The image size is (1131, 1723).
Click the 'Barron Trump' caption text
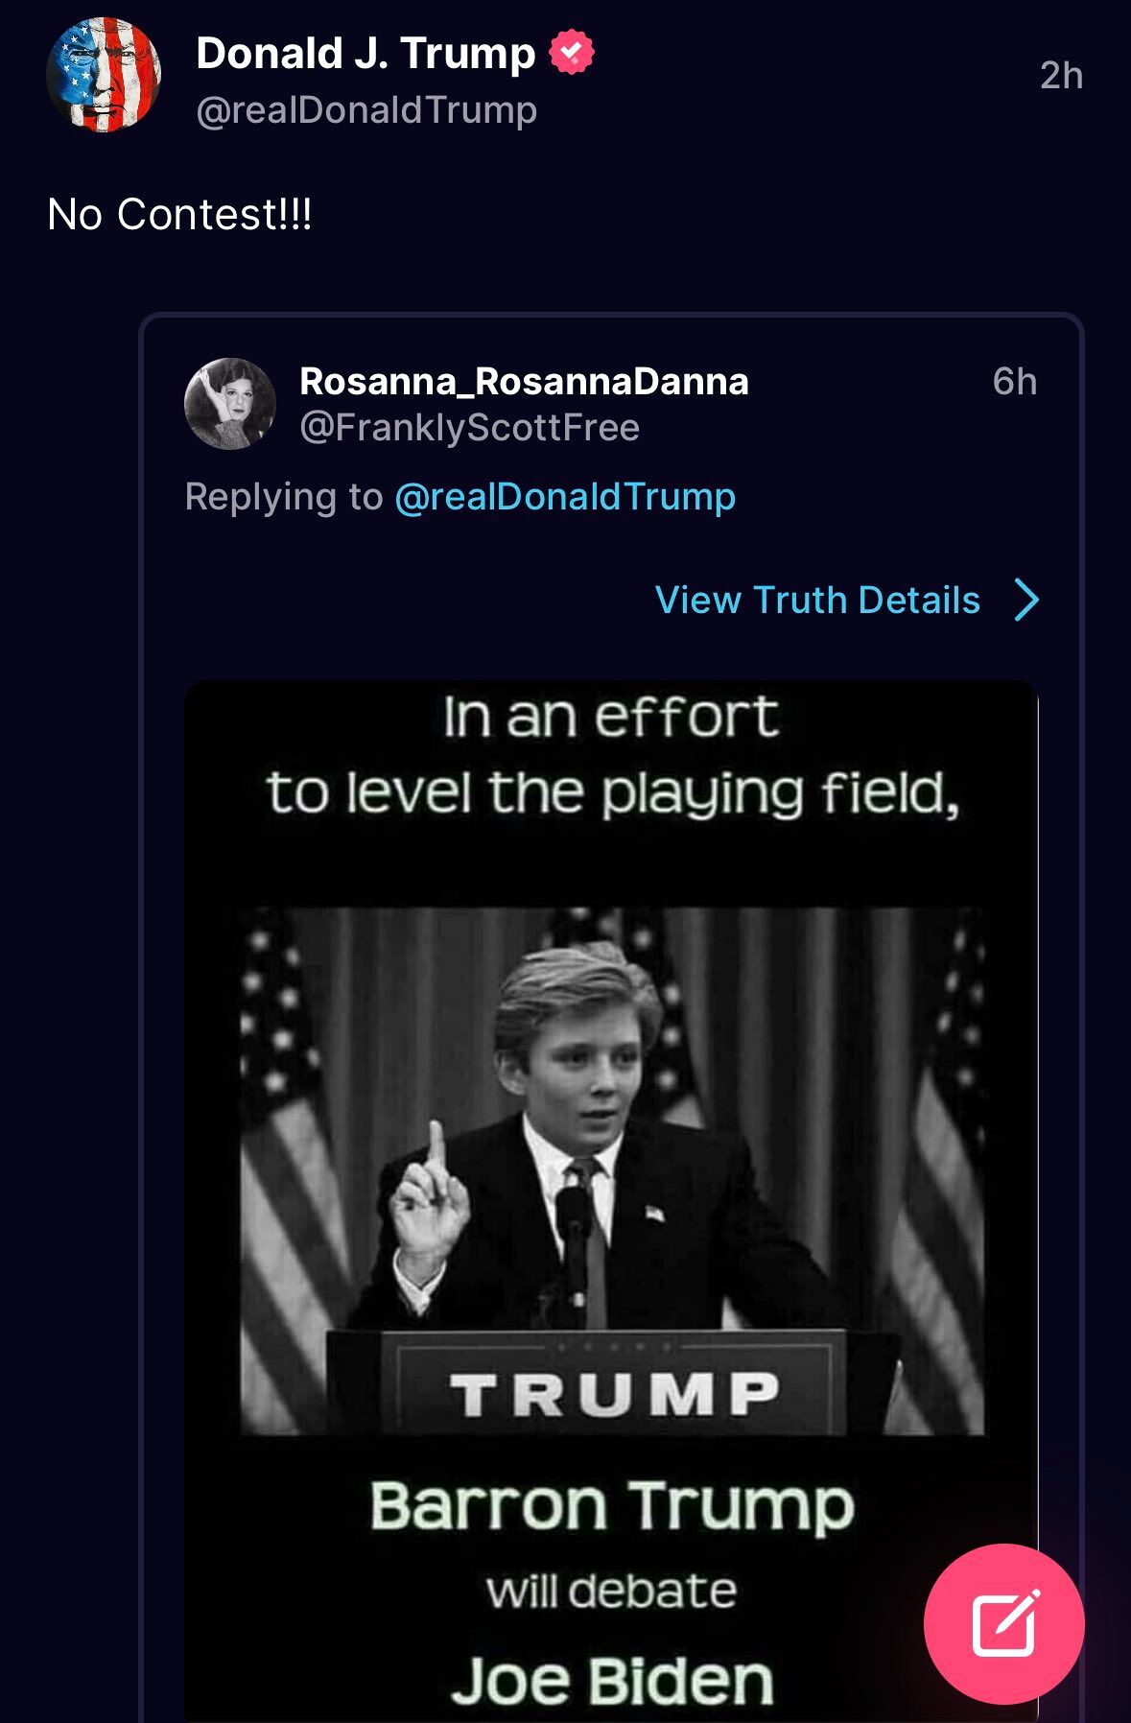(612, 1505)
